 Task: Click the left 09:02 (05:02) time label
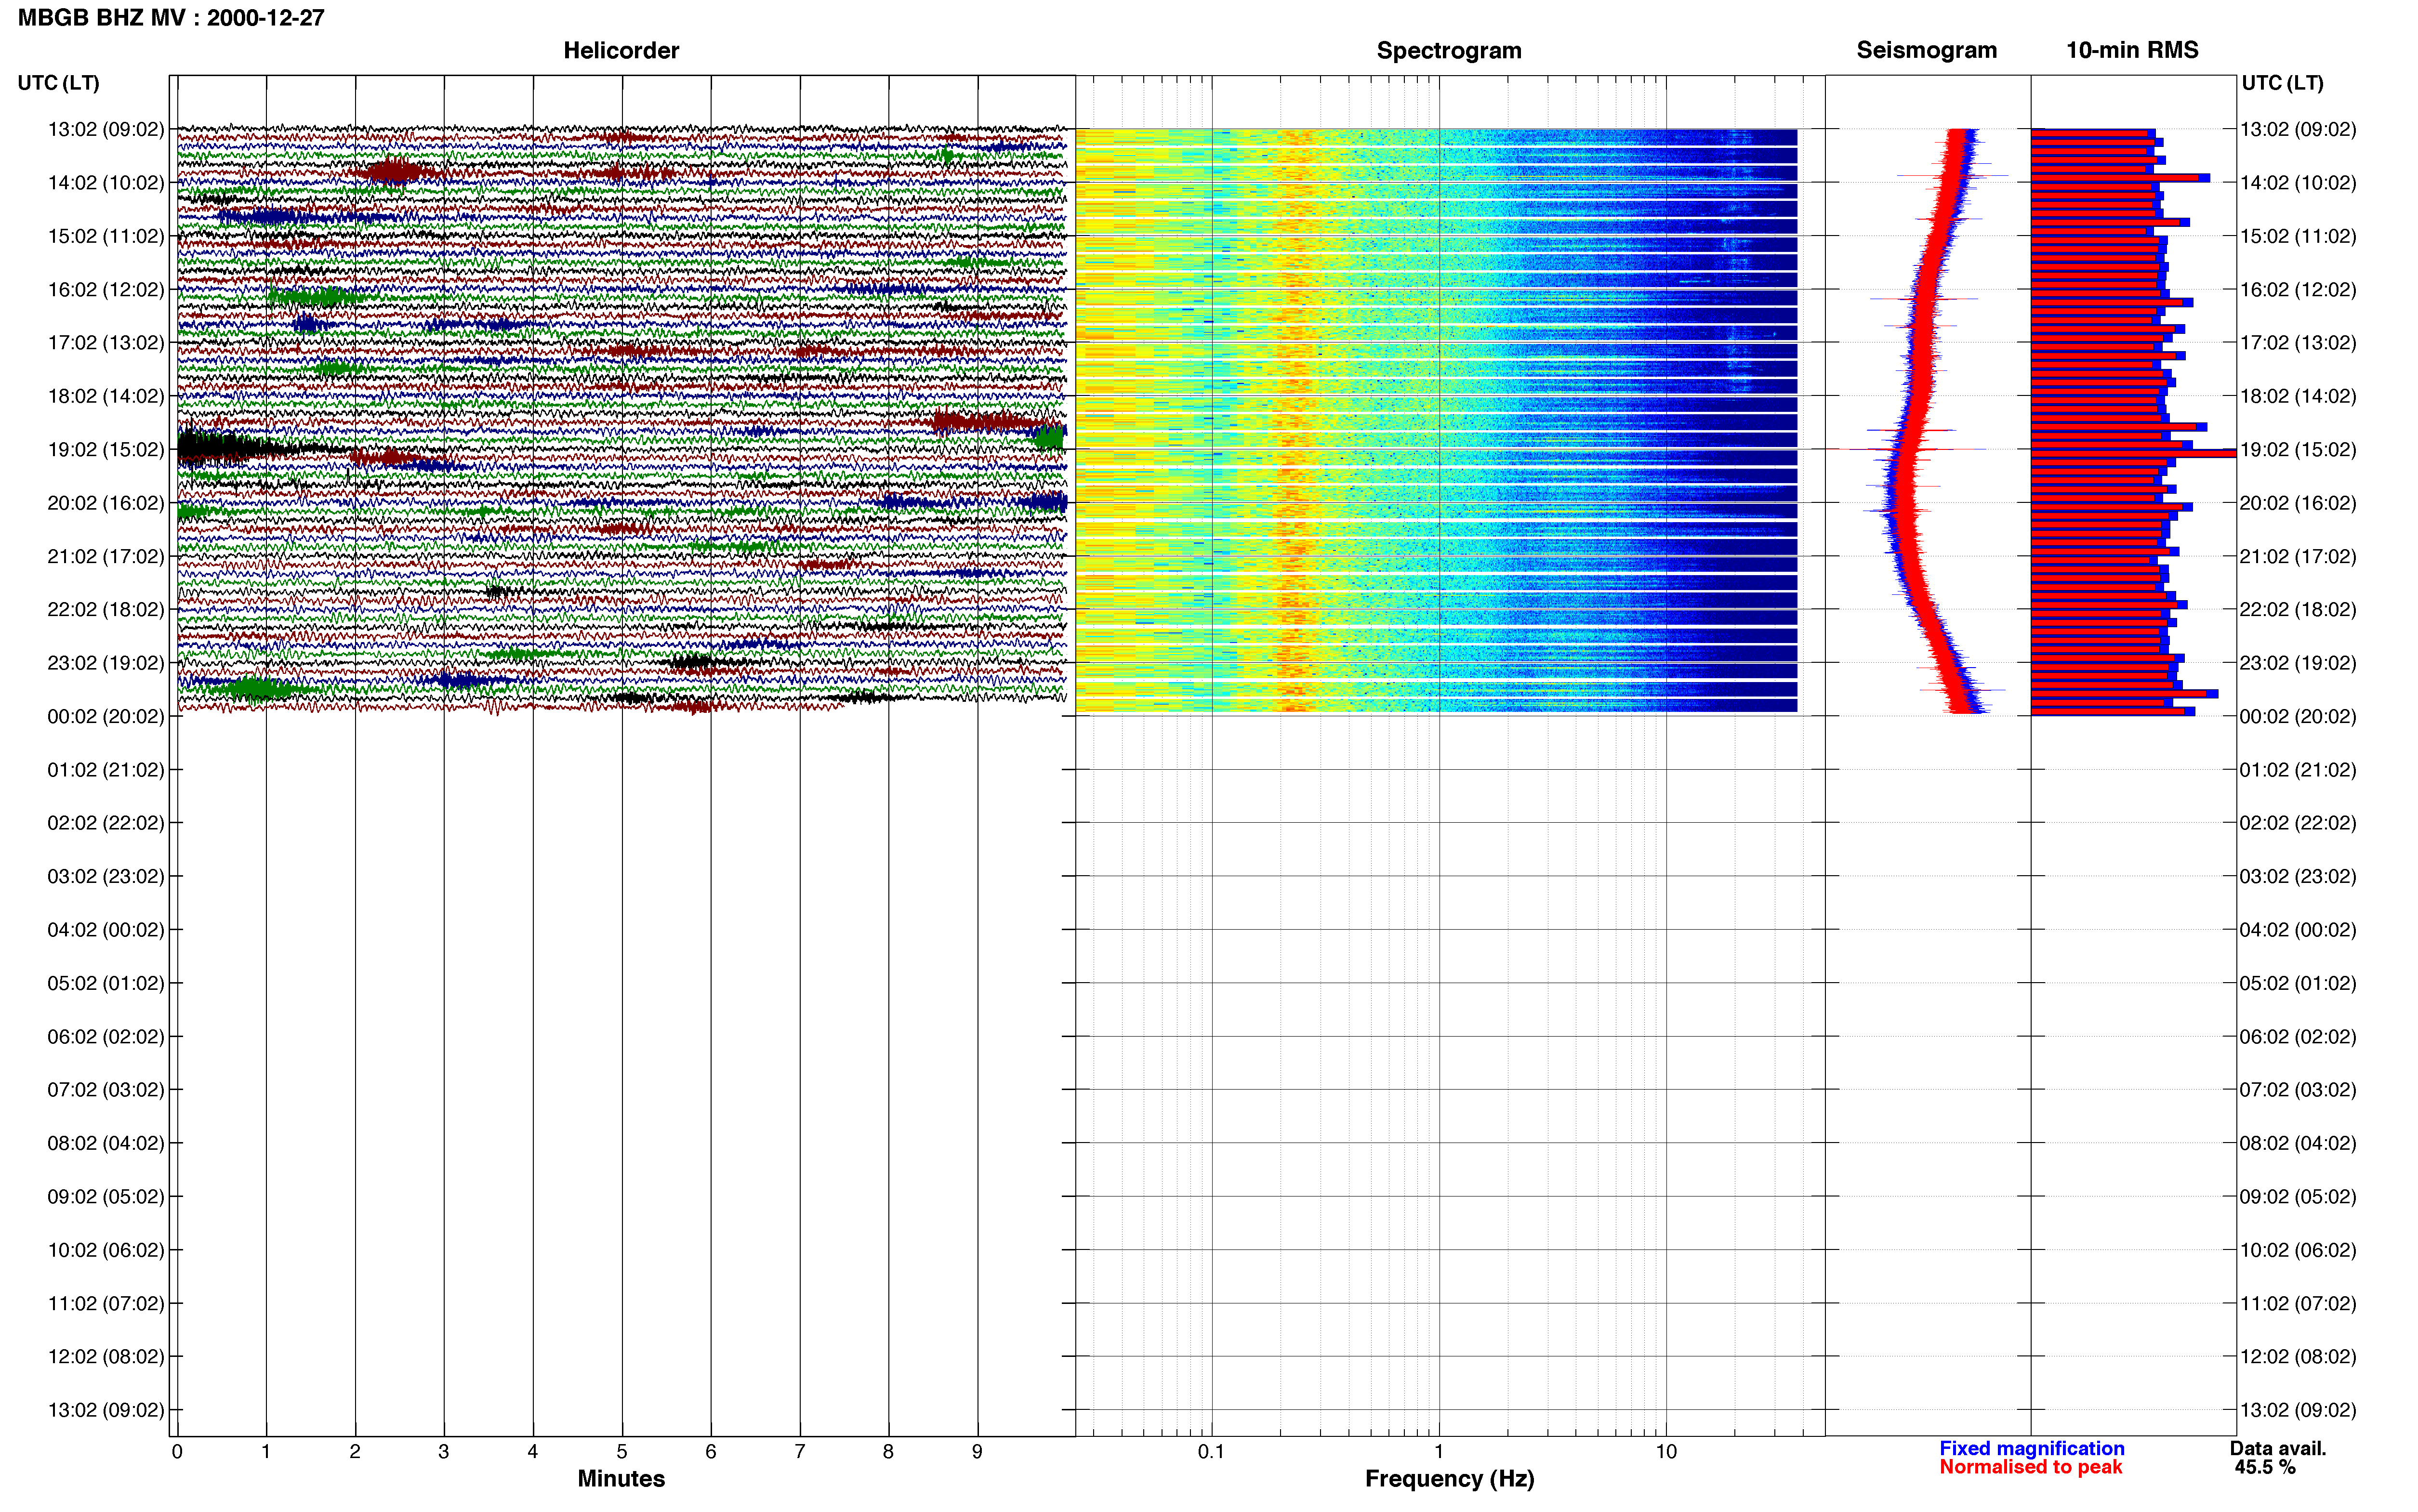pos(106,1196)
